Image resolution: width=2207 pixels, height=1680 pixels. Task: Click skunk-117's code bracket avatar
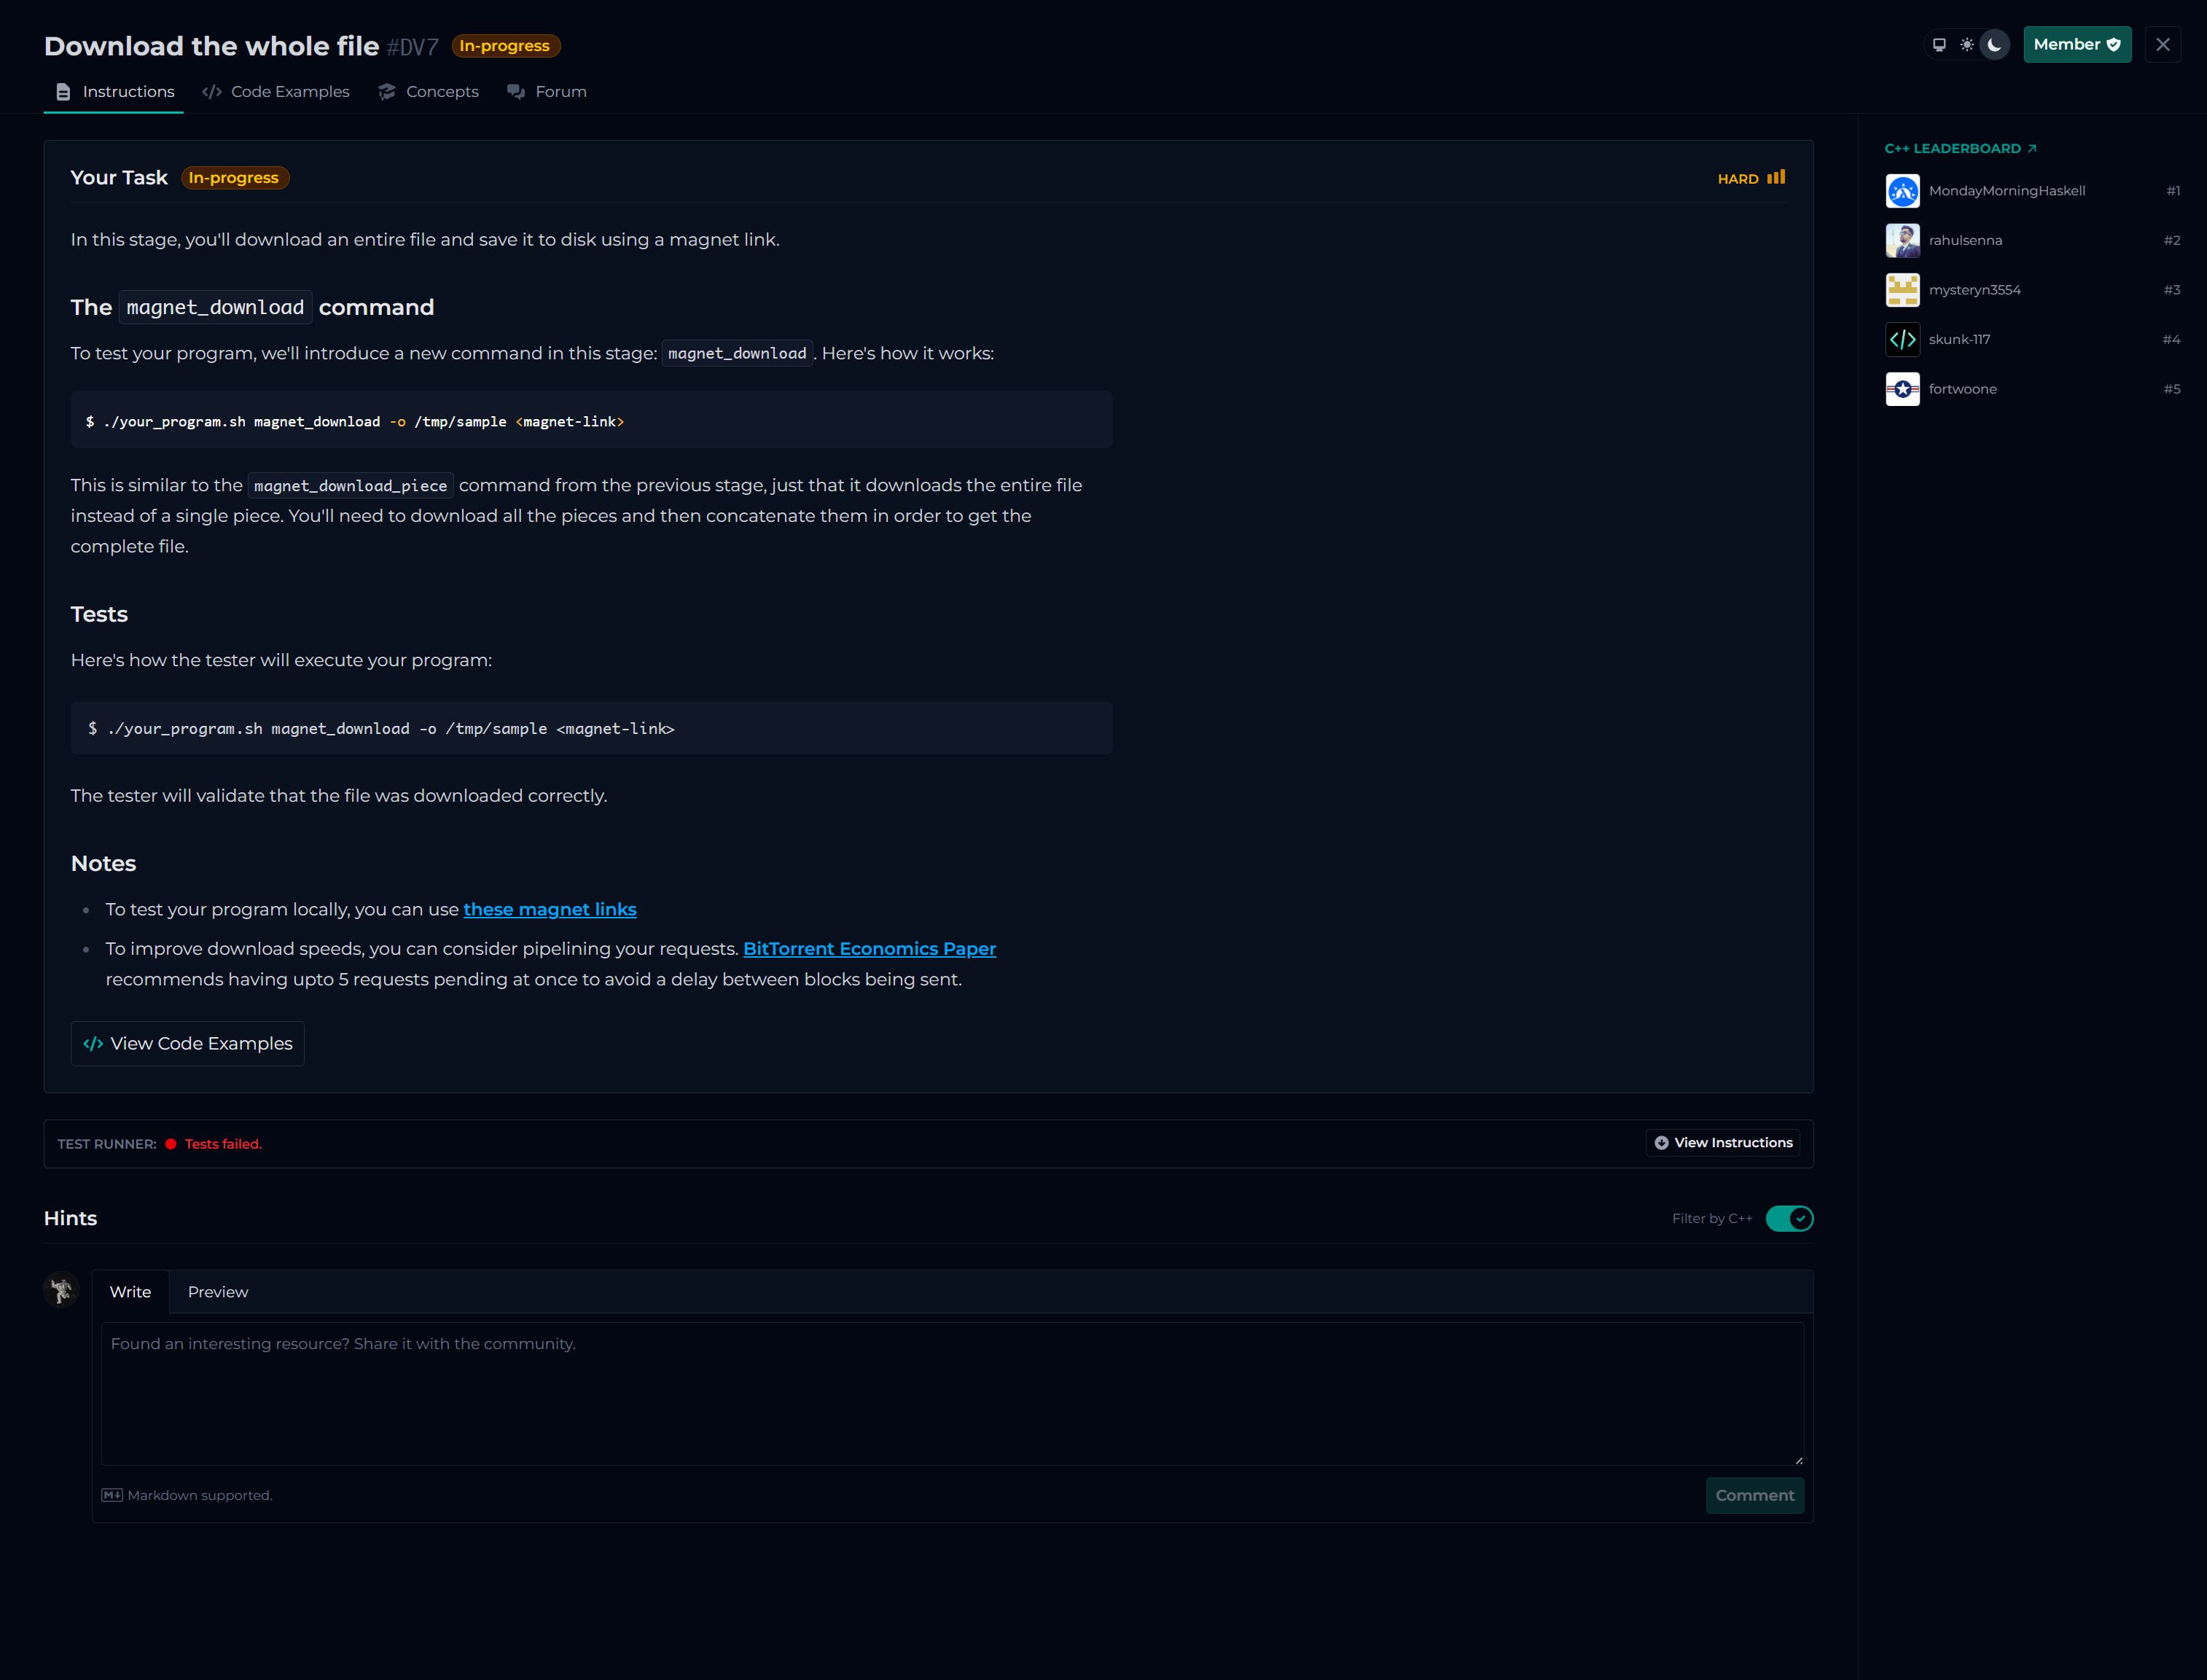[x=1902, y=340]
